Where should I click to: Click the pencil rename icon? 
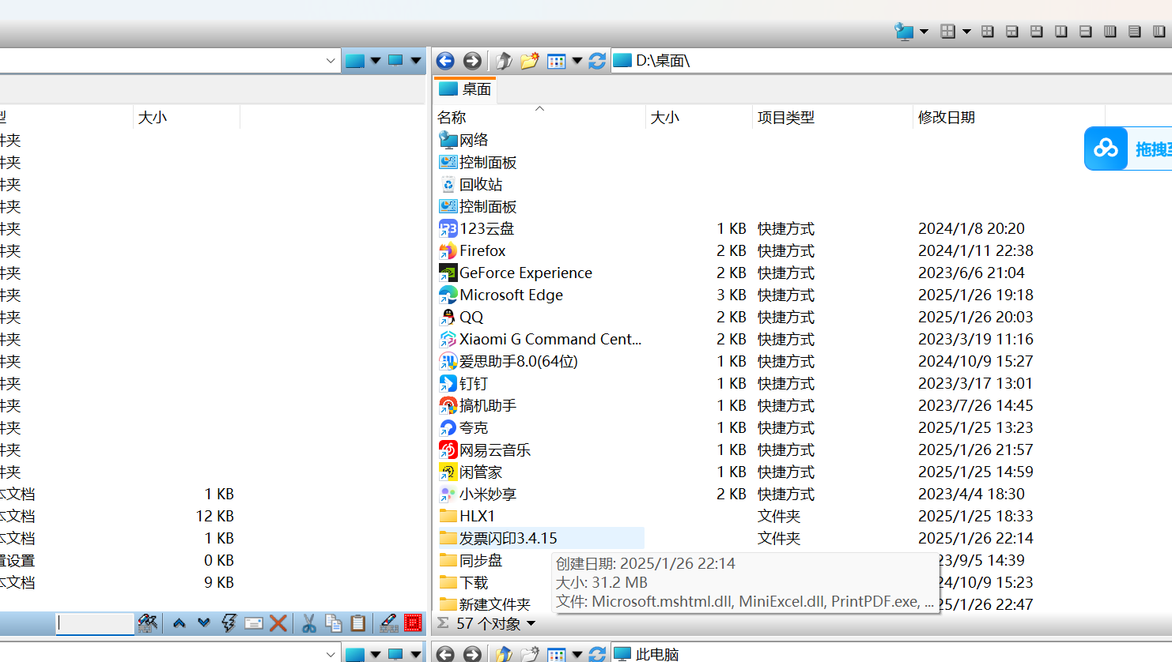388,623
